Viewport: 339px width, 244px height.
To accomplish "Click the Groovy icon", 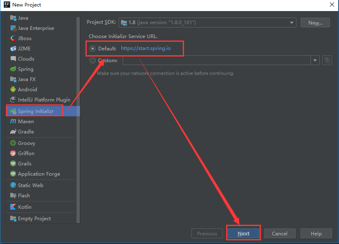I will pos(13,143).
